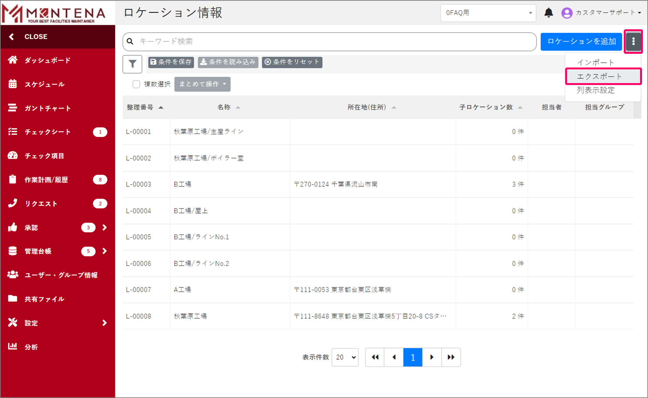Select エクスポート from the menu
The image size is (648, 398).
[599, 76]
